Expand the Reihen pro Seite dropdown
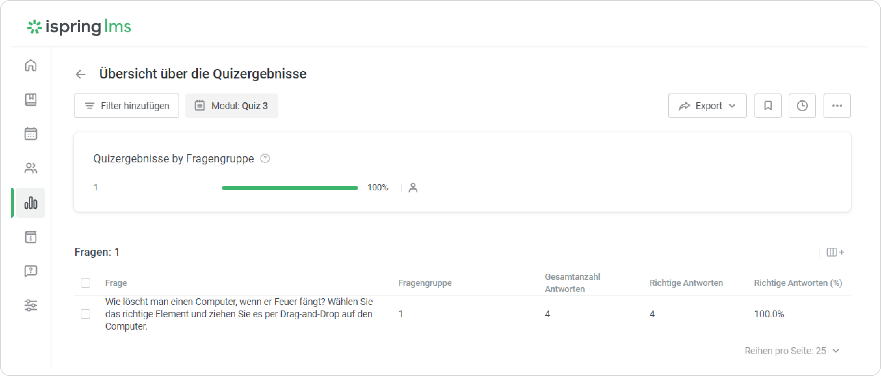The image size is (881, 376). pos(792,351)
